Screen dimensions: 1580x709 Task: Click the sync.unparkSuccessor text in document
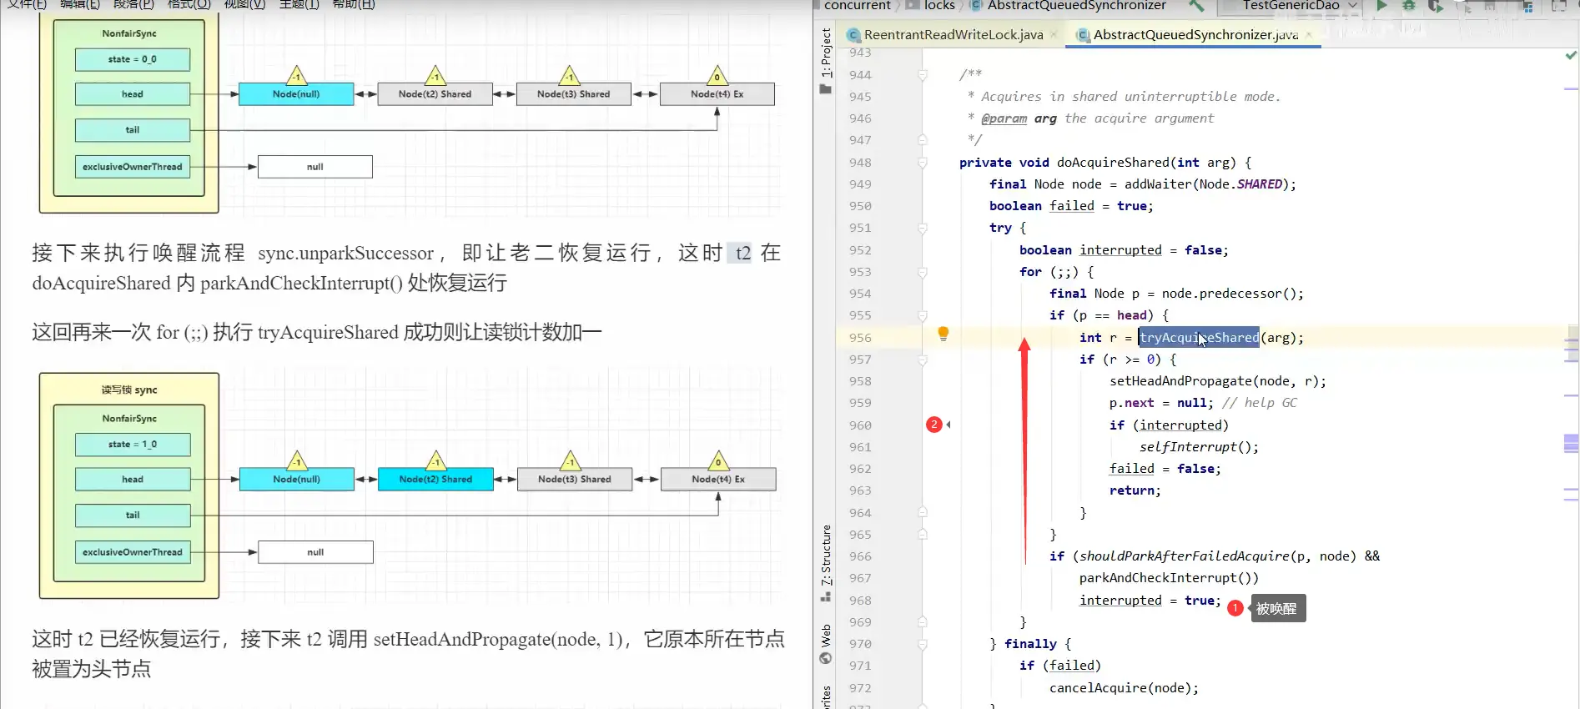(x=345, y=253)
